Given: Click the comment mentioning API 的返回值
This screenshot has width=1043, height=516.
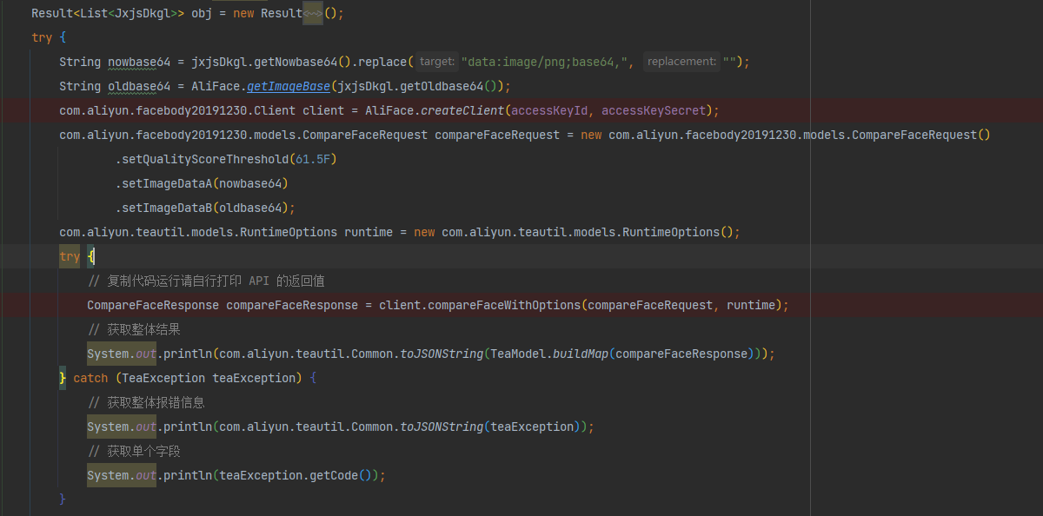Looking at the screenshot, I should [x=206, y=281].
